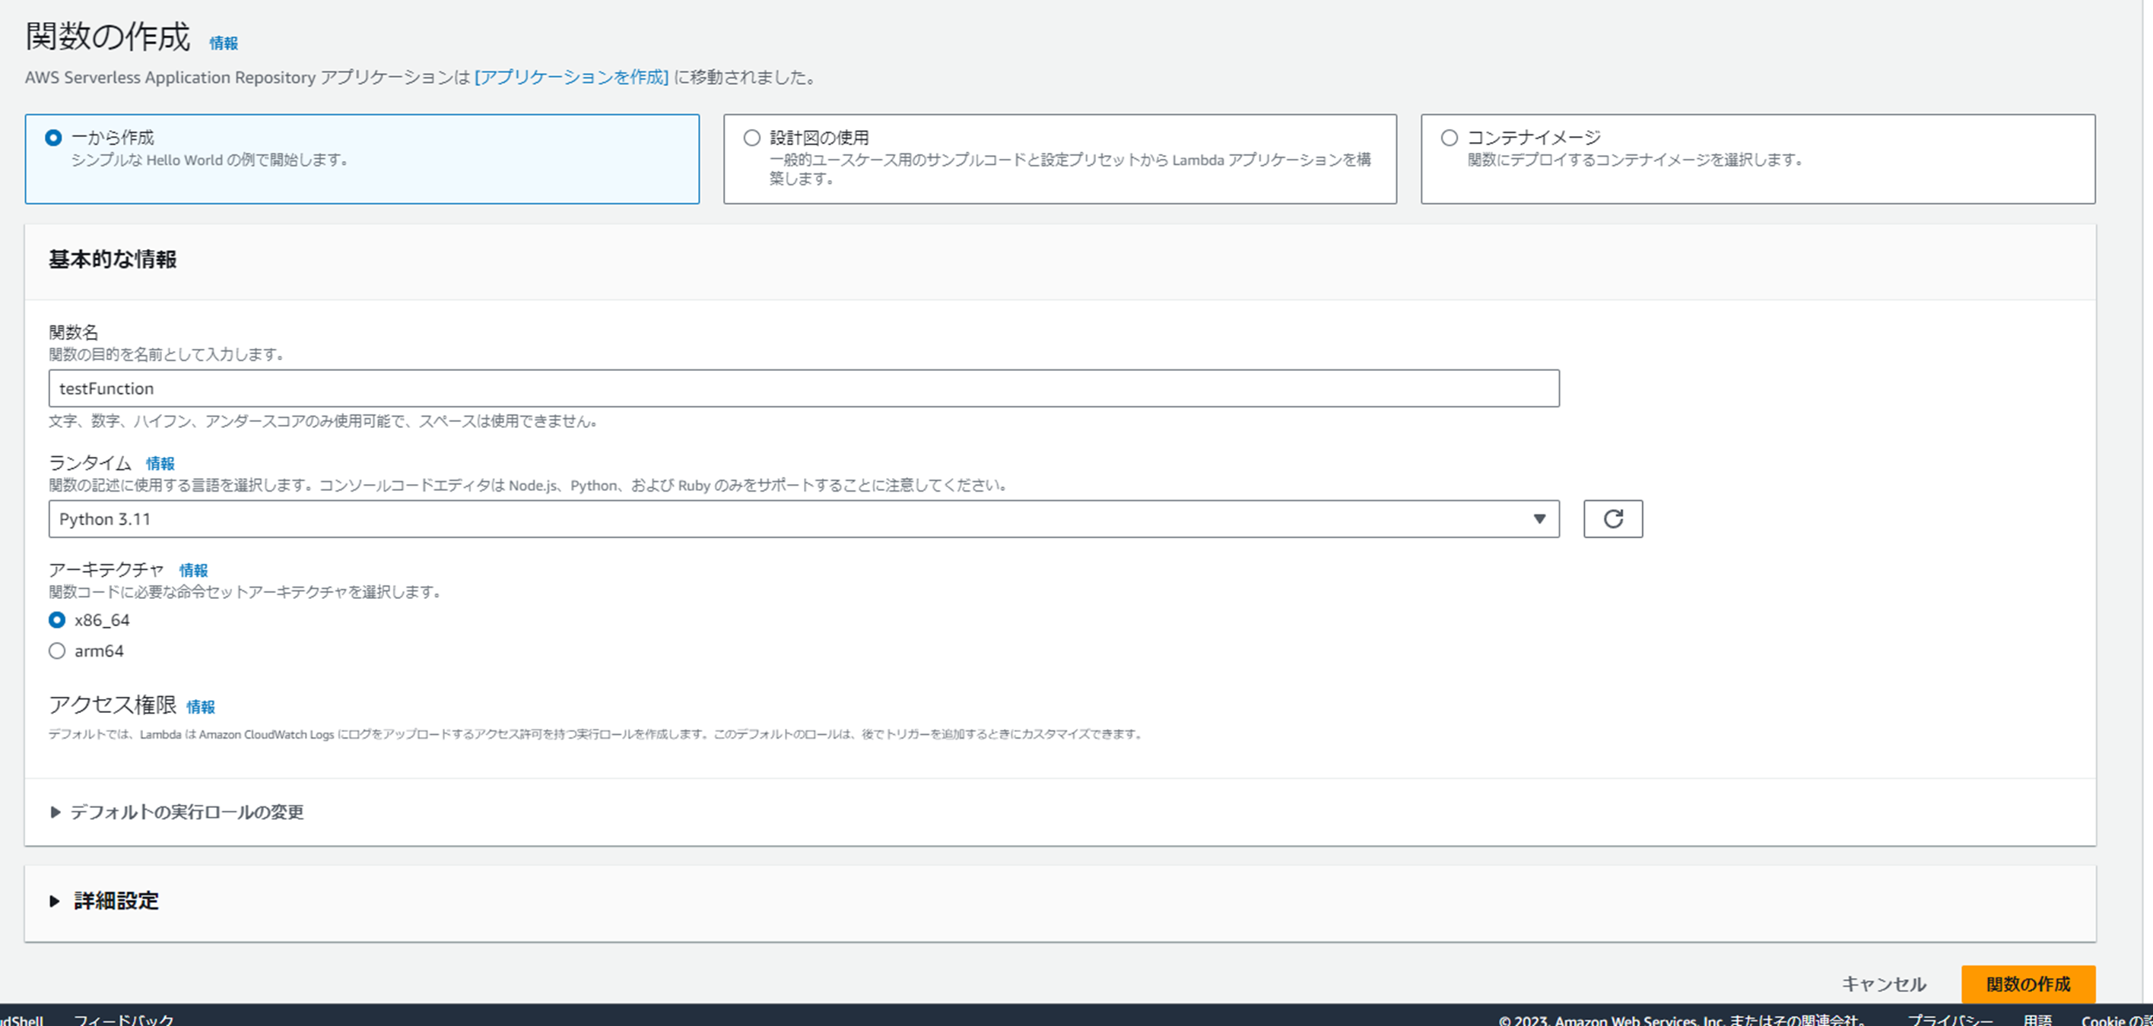Screen dimensions: 2153x1026
Task: Select the 一から作成 radio option
Action: [53, 138]
